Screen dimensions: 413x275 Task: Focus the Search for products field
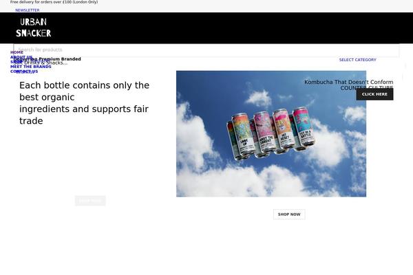tap(206, 50)
